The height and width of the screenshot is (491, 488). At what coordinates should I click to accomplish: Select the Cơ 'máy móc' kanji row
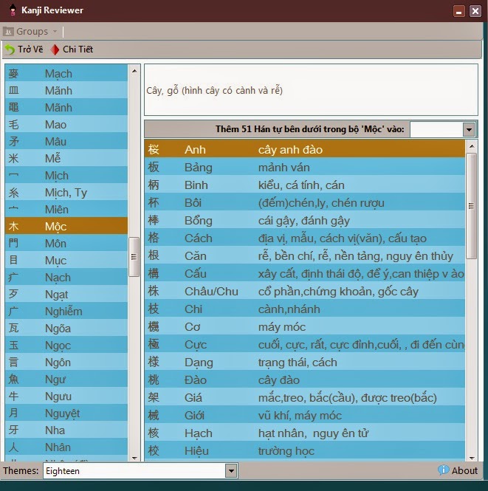[305, 327]
